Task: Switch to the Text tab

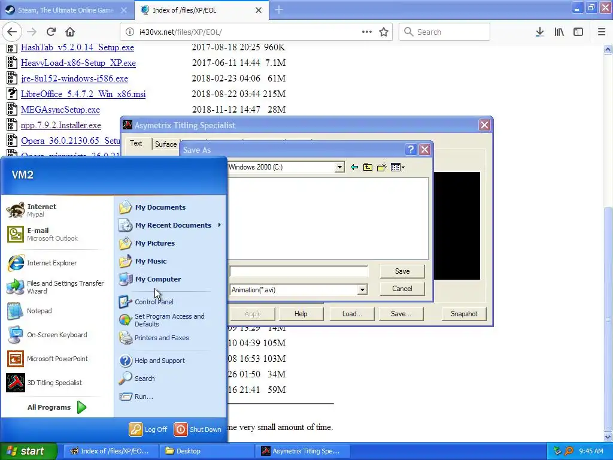Action: coord(136,143)
